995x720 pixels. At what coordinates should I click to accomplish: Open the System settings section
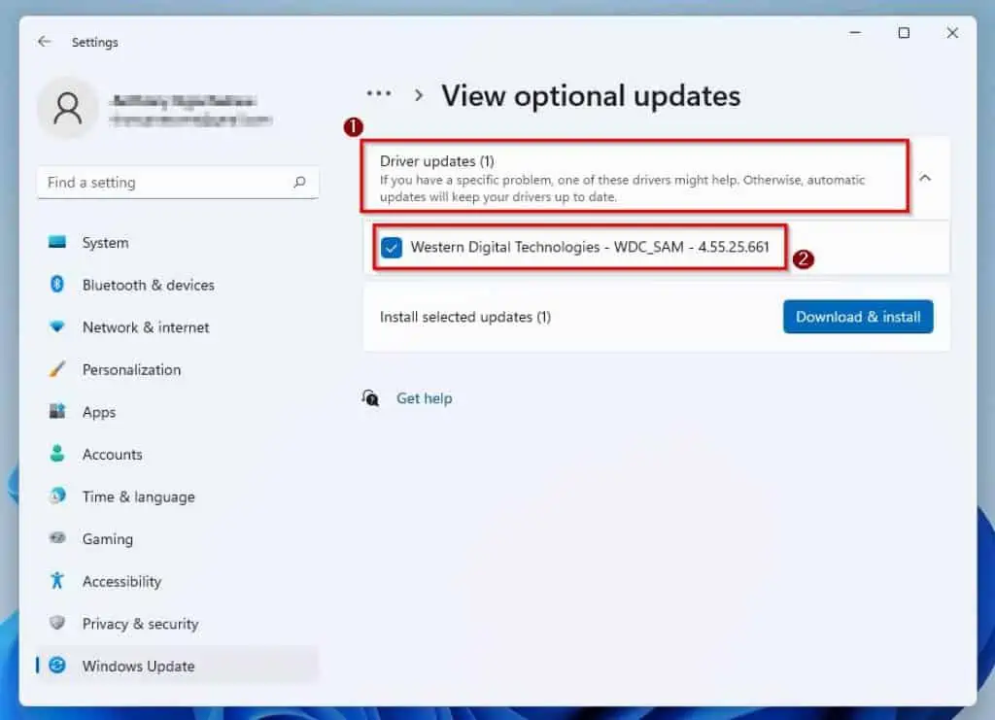click(x=104, y=242)
